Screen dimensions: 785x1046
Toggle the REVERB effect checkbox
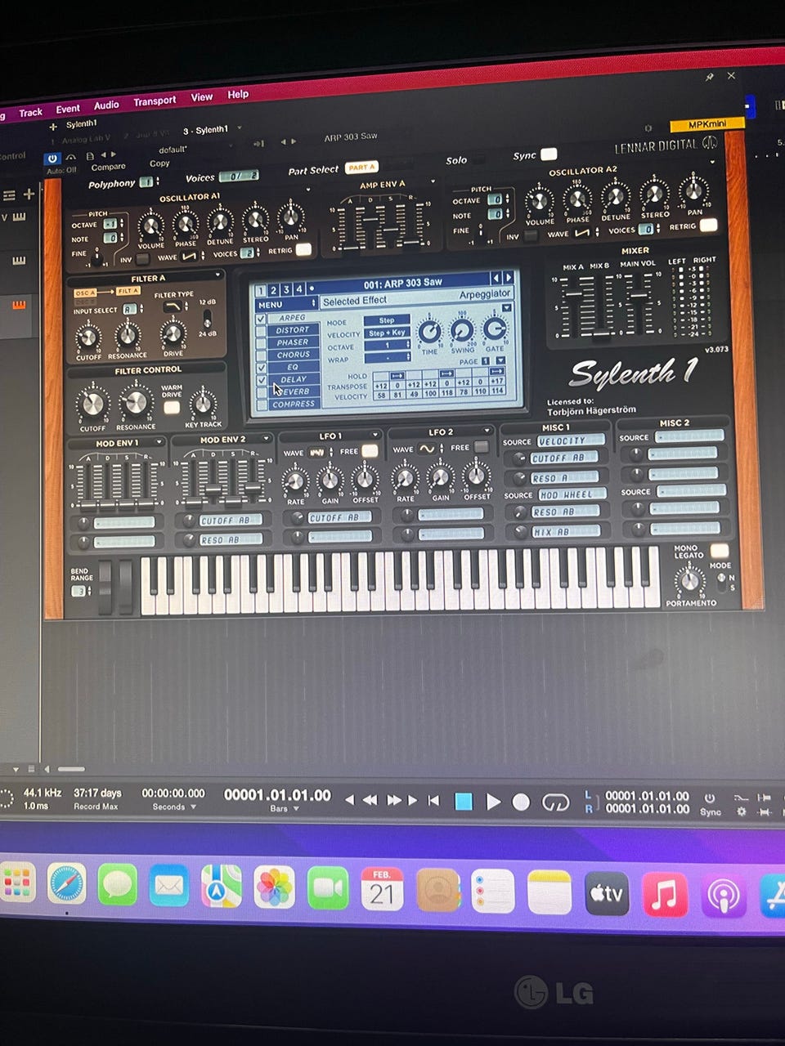(262, 392)
